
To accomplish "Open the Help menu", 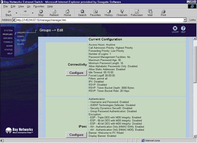I will [x=50, y=6].
